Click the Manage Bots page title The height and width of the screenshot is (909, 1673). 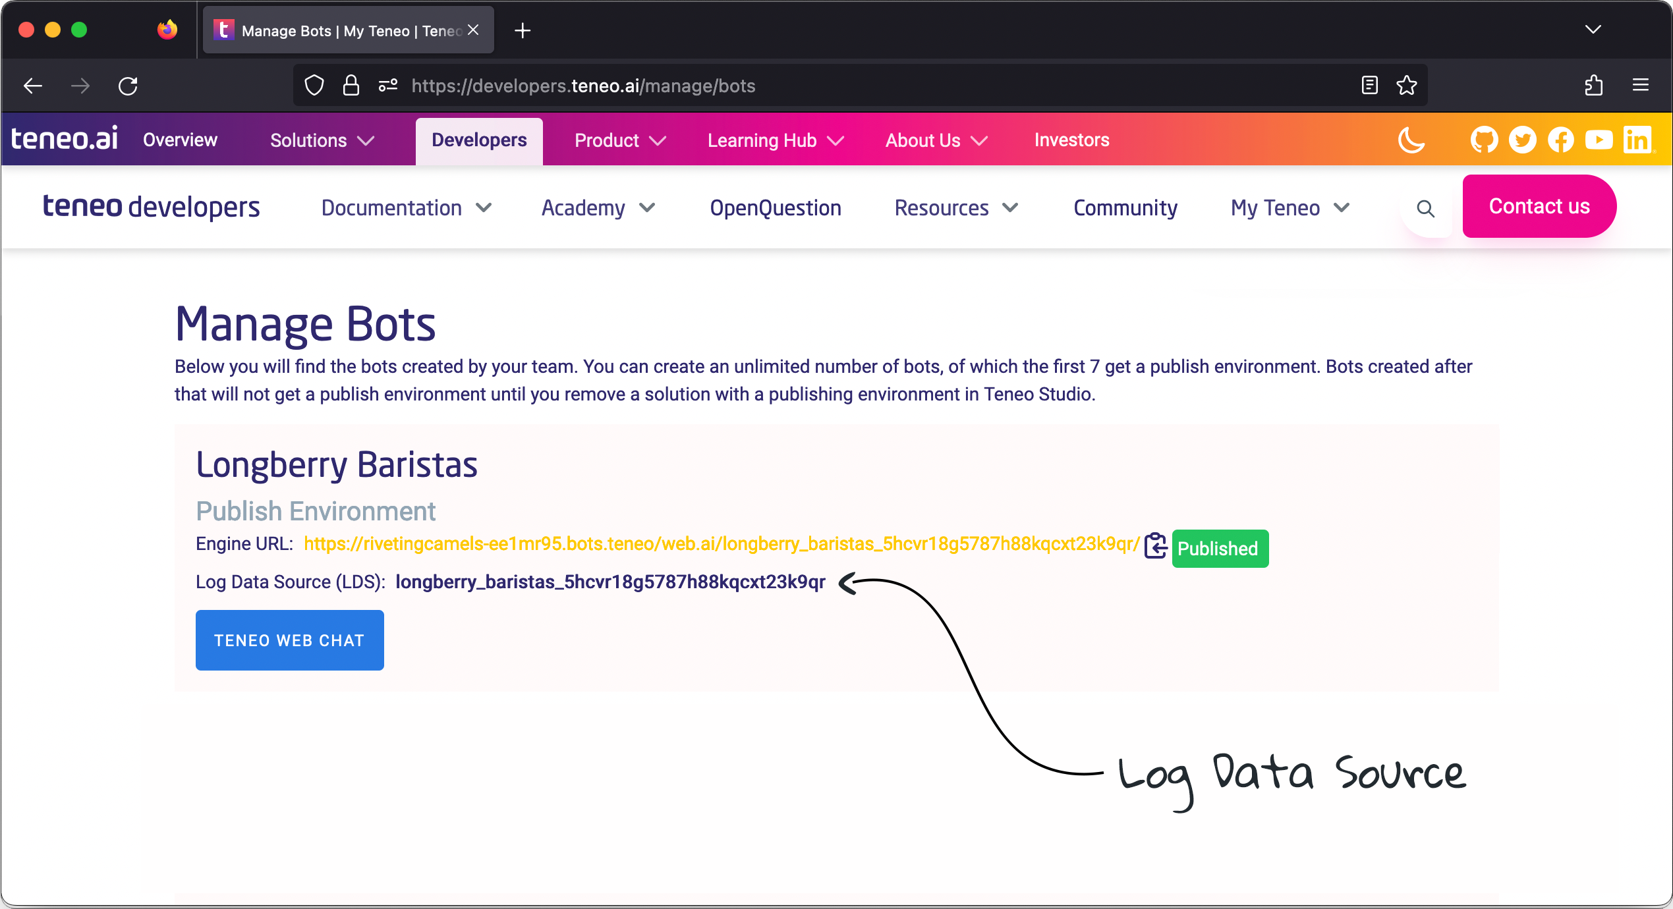point(305,324)
